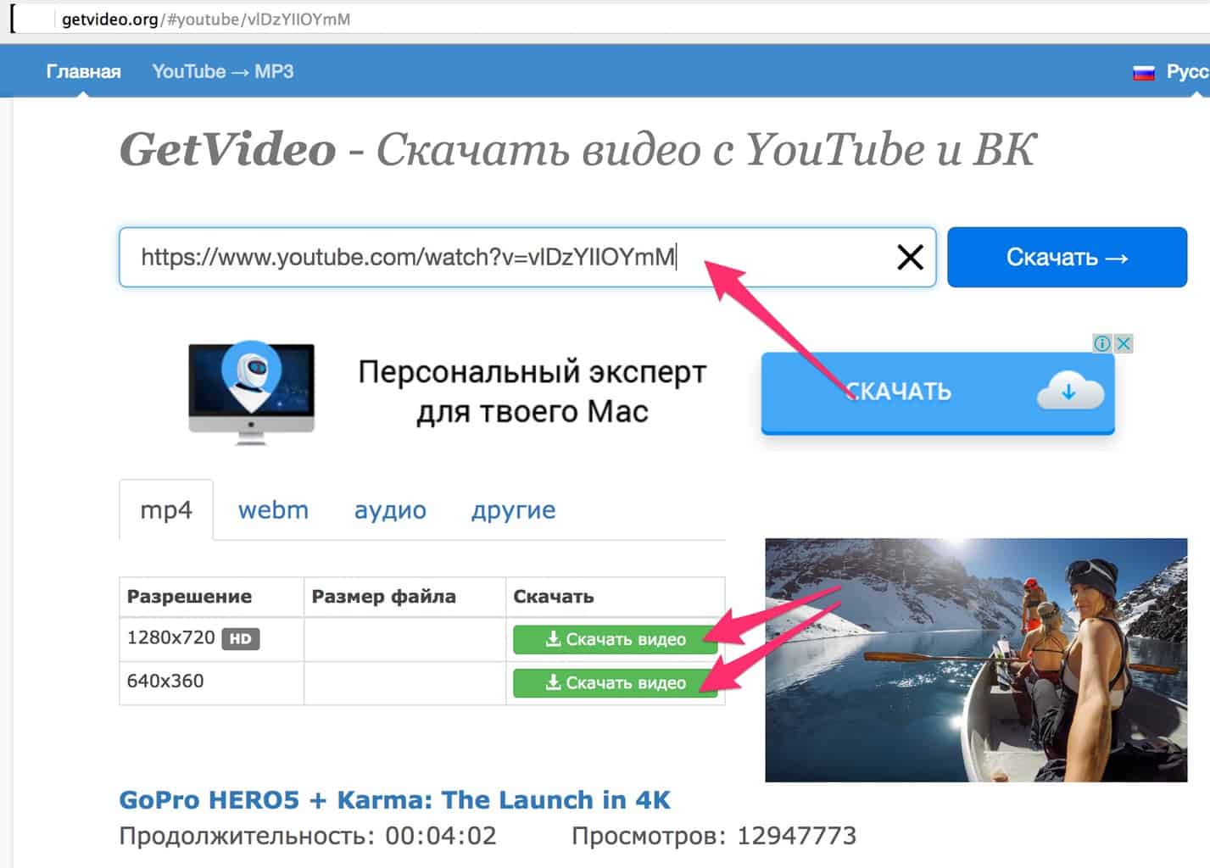Click the 640x360 resolution cell

point(211,682)
